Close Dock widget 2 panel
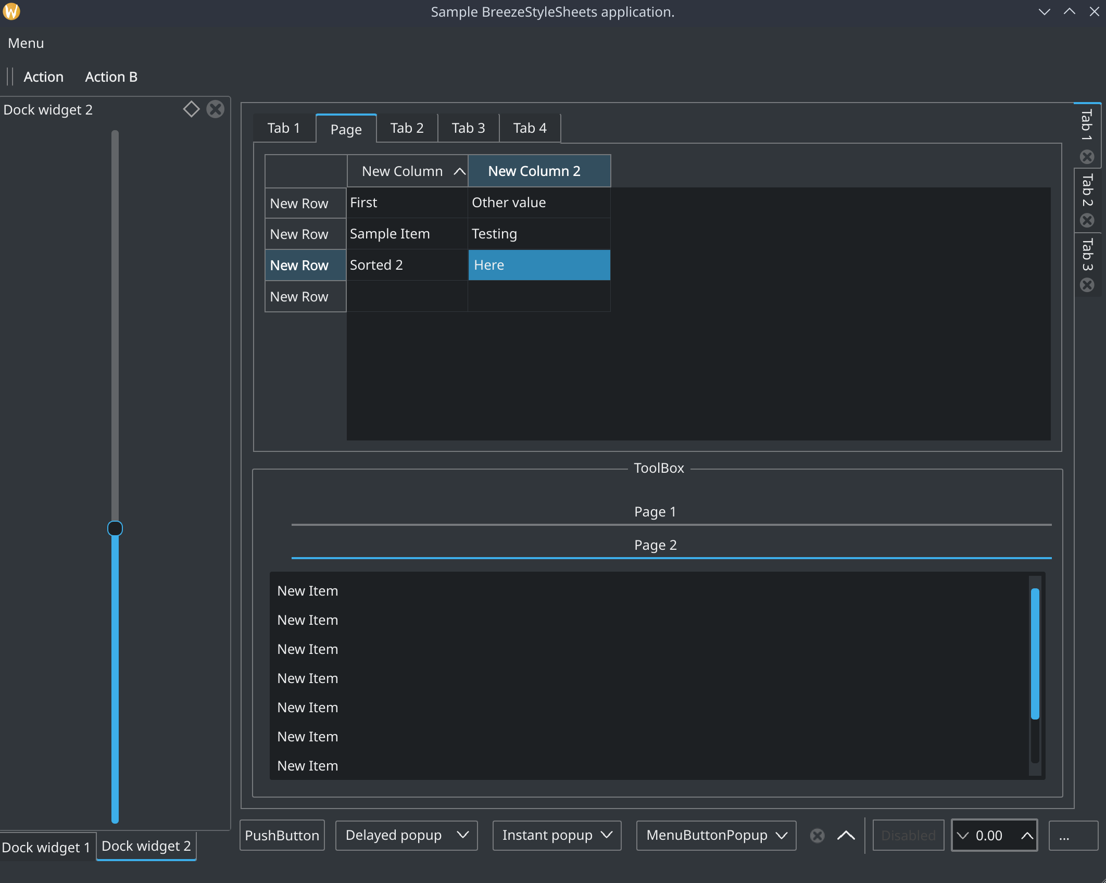 click(x=215, y=109)
